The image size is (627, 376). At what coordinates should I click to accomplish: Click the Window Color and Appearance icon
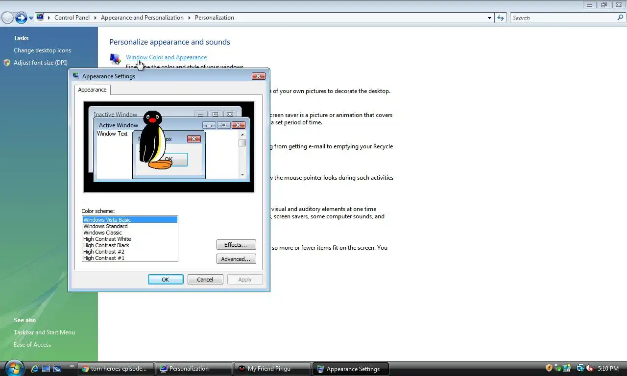pyautogui.click(x=115, y=59)
